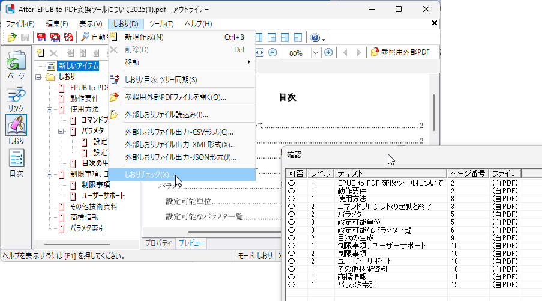Image resolution: width=542 pixels, height=301 pixels.
Task: Open the ヘルプ(H) menu
Action: pyautogui.click(x=199, y=24)
